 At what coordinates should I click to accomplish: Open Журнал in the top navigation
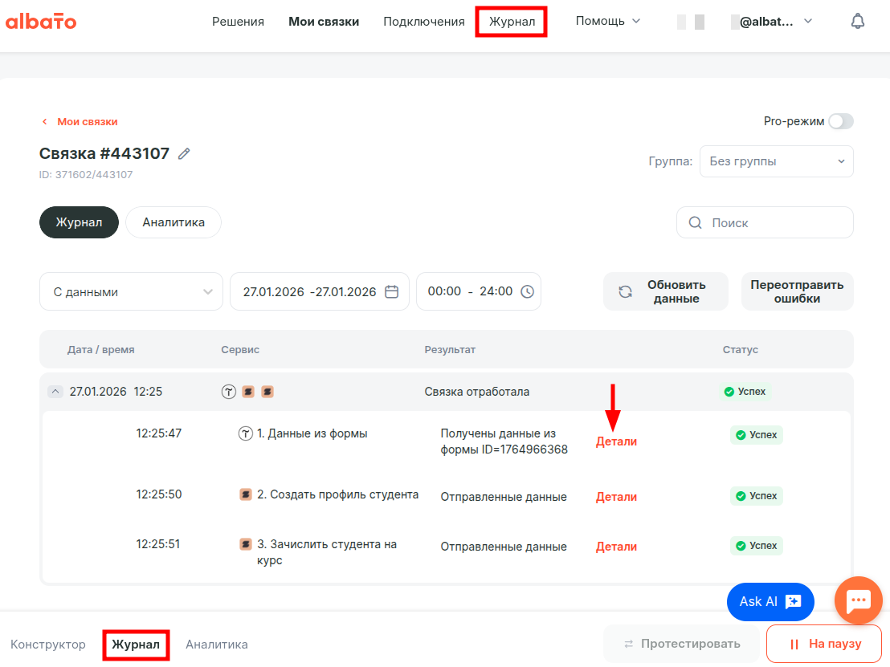pyautogui.click(x=512, y=22)
